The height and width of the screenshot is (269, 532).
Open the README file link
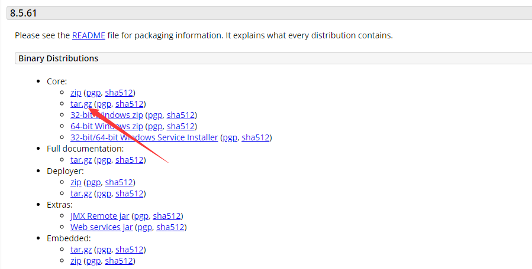pos(88,35)
